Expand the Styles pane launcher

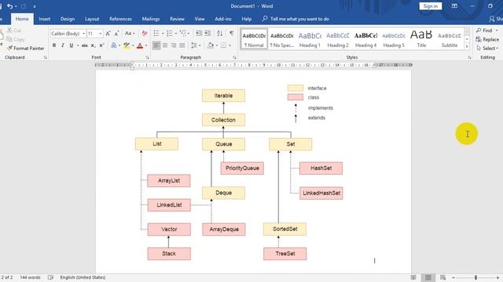pos(470,57)
